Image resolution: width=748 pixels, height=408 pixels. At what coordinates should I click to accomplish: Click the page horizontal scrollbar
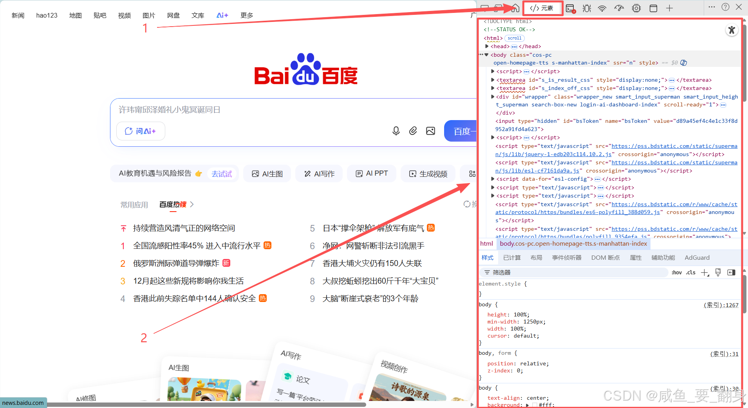coord(206,404)
